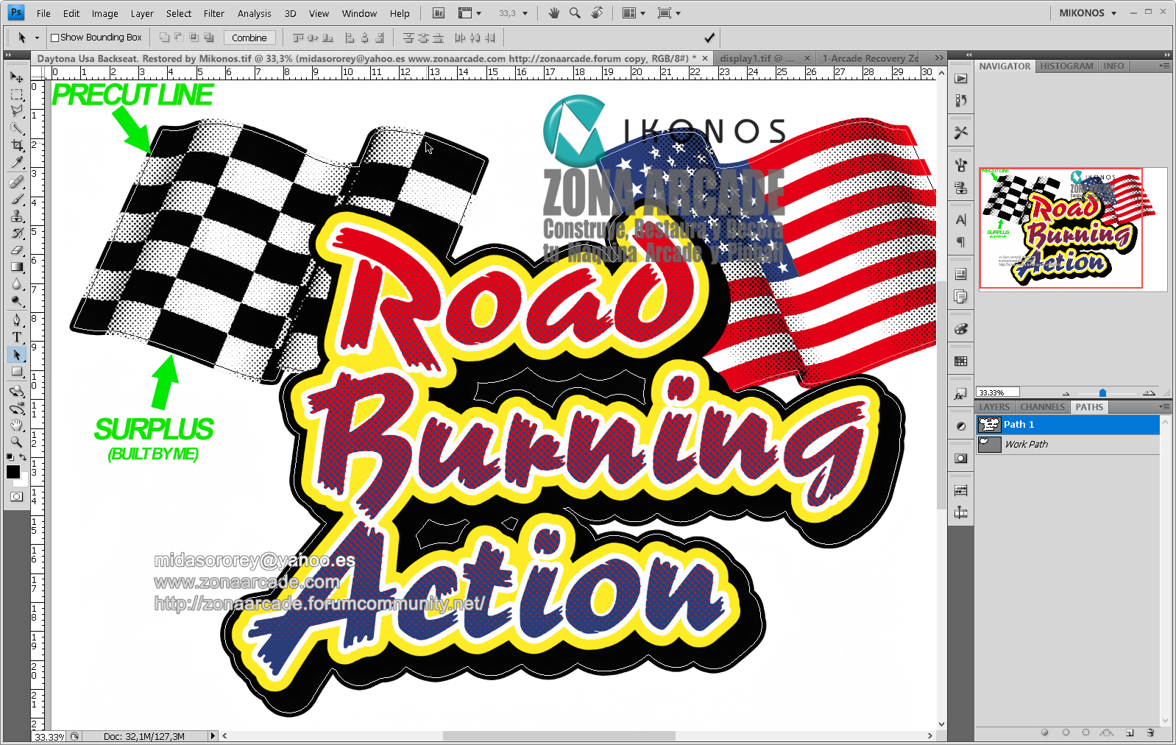The image size is (1176, 745).
Task: Select the Brush tool
Action: click(16, 199)
